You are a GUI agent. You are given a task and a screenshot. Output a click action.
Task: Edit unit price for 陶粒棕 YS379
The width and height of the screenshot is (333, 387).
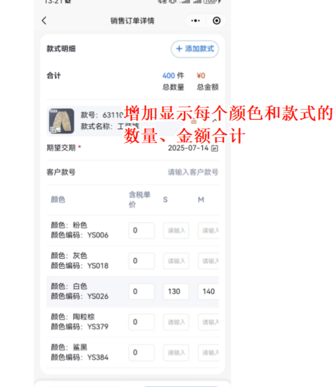[x=141, y=322]
